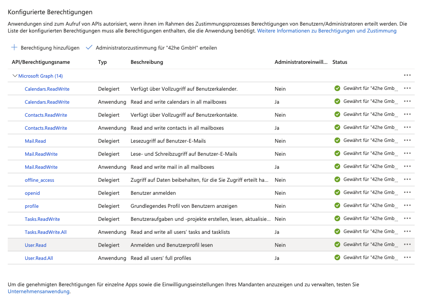446x305 pixels.
Task: Open ellipsis menu for Contacts.ReadWrite Anwendung row
Action: (407, 128)
